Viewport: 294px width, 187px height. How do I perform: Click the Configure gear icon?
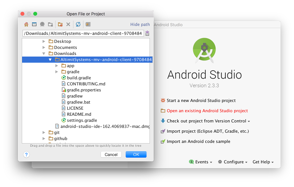220,162
